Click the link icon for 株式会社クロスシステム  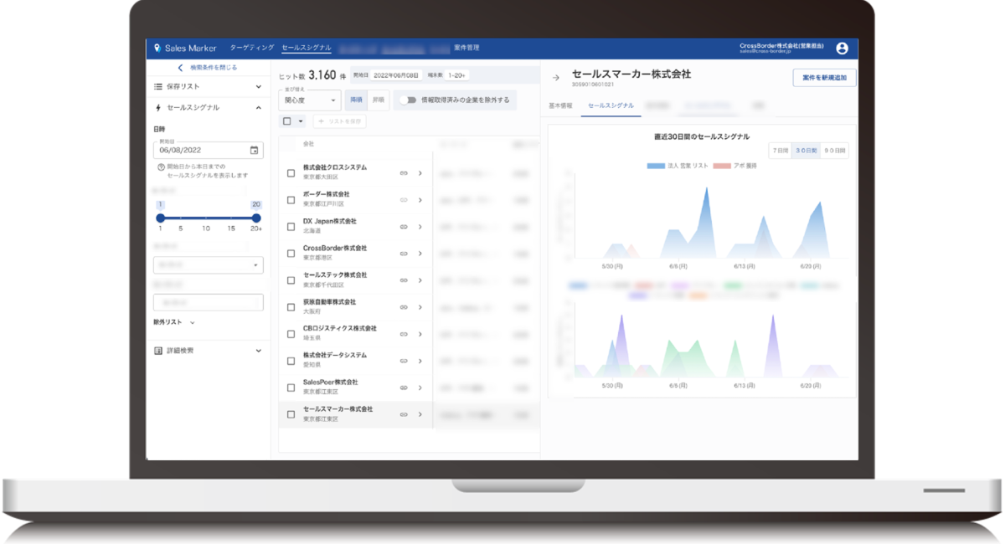pos(403,173)
